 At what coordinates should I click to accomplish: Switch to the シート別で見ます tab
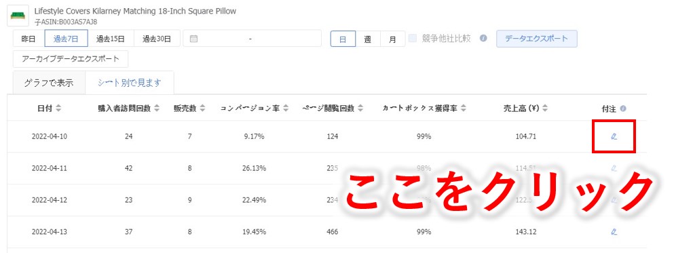click(130, 83)
